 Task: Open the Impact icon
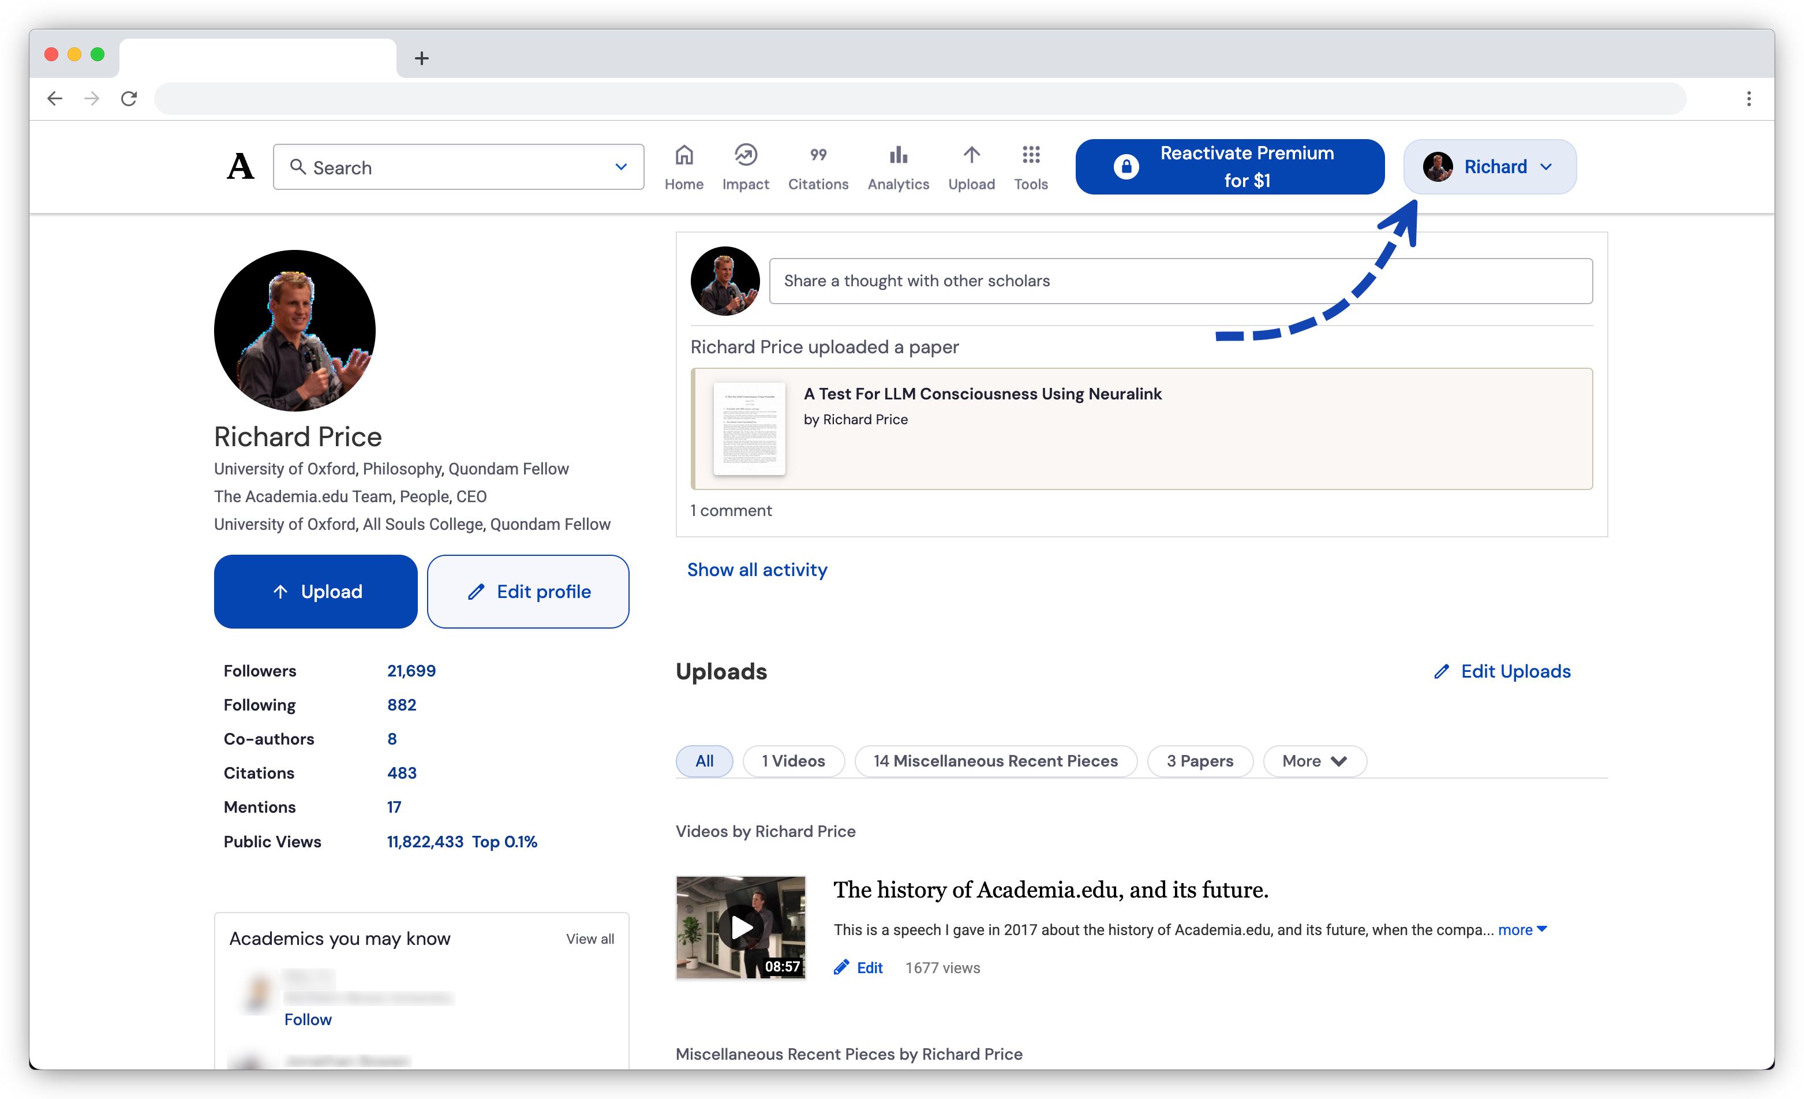coord(744,155)
